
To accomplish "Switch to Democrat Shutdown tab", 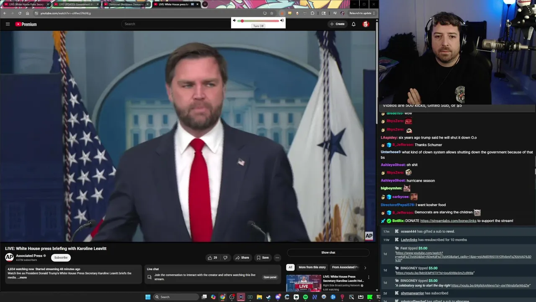I will (126, 4).
